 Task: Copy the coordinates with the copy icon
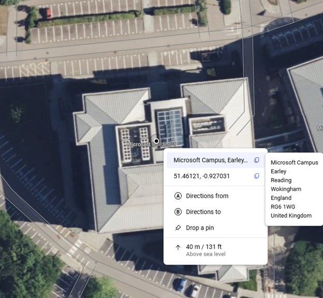(257, 176)
